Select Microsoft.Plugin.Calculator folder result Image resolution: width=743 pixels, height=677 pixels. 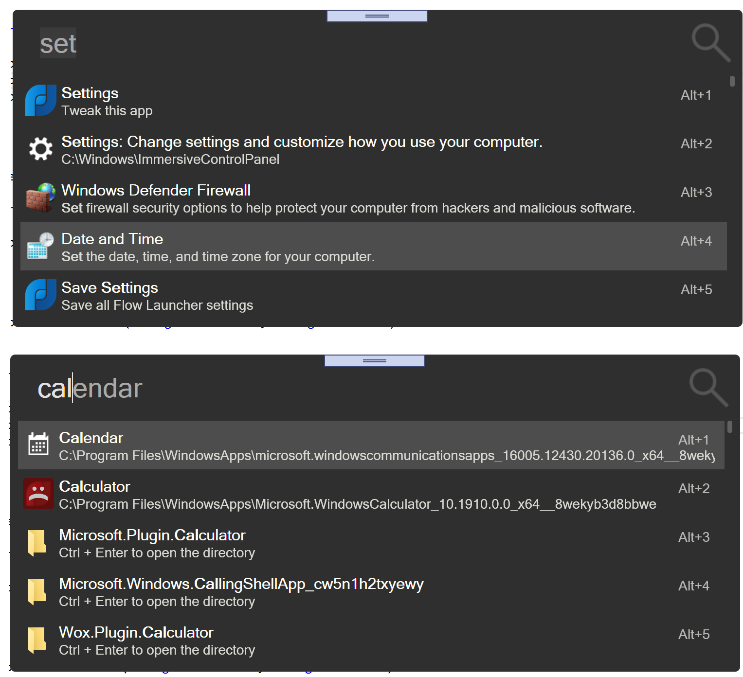pyautogui.click(x=371, y=542)
